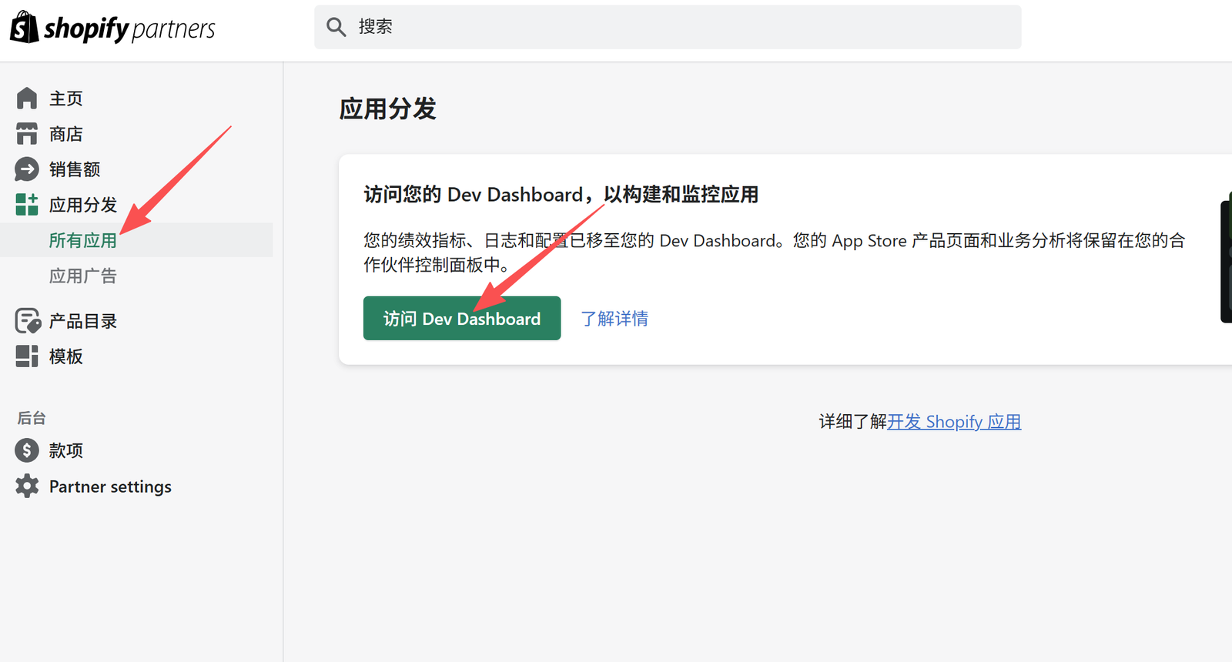Open the 产品目录 menu item
This screenshot has width=1232, height=662.
coord(83,321)
